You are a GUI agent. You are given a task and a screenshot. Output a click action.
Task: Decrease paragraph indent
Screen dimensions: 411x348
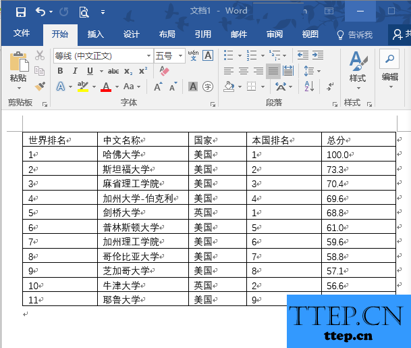303,55
